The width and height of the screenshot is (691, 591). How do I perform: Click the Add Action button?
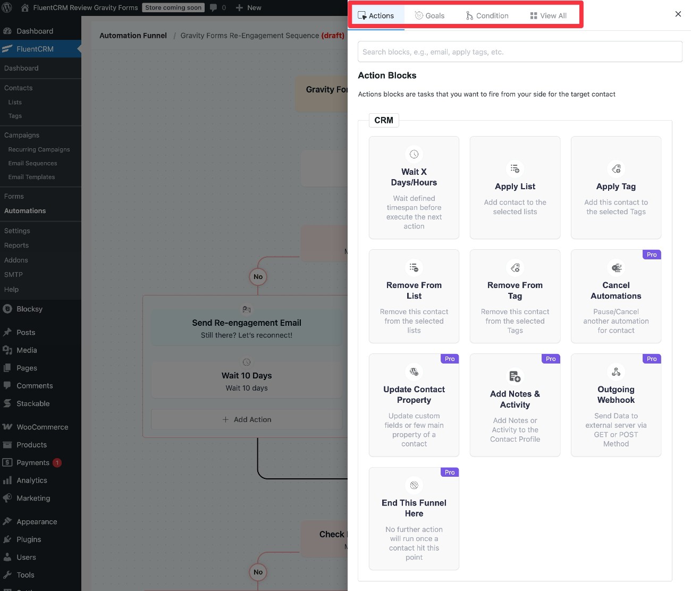point(247,419)
